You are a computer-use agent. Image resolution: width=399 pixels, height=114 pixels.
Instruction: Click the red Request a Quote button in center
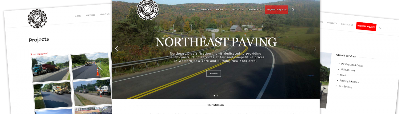tap(277, 10)
